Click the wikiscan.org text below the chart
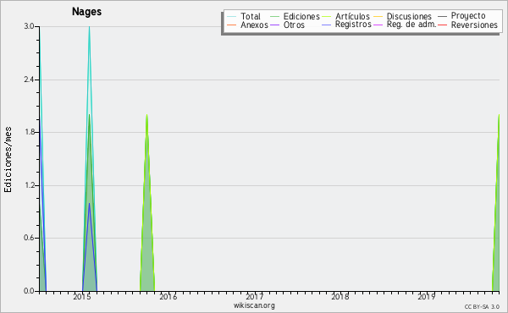This screenshot has height=313, width=508. click(254, 305)
